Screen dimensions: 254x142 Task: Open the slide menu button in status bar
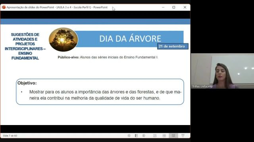136,136
